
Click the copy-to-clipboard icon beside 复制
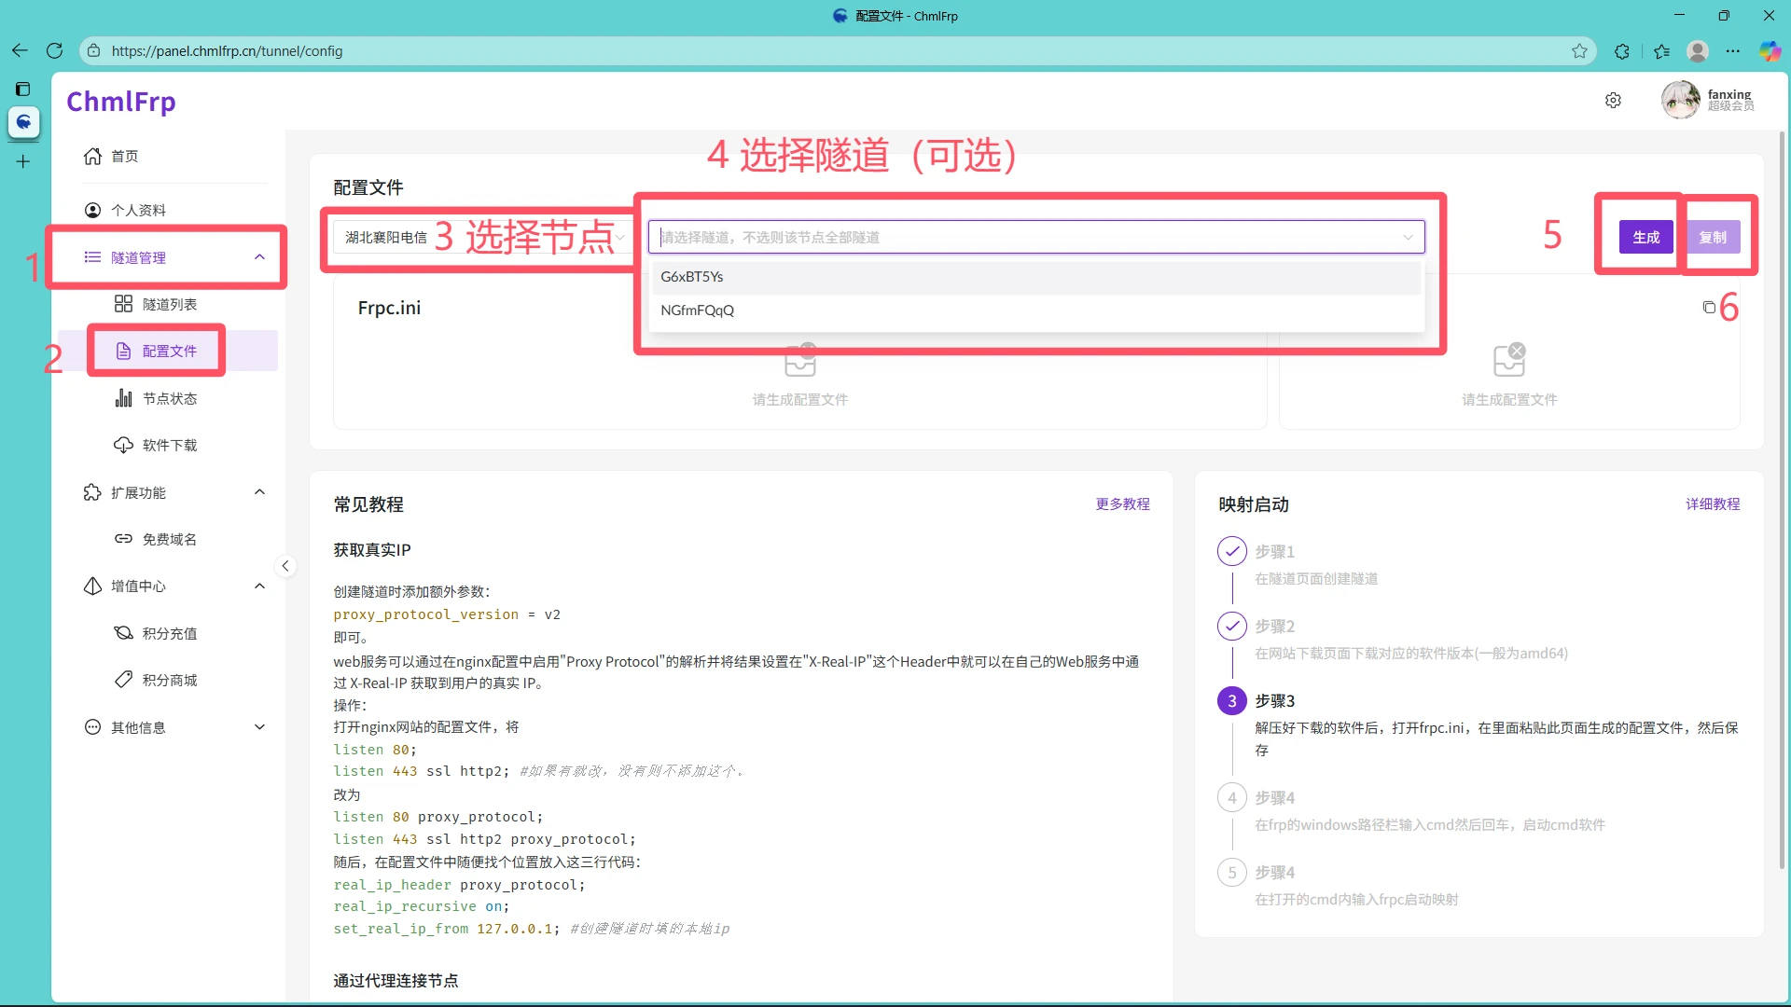click(x=1707, y=307)
